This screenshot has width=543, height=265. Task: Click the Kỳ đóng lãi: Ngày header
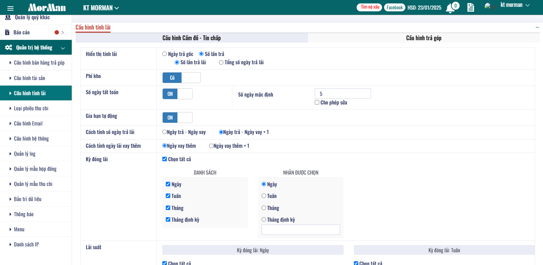pos(253,250)
